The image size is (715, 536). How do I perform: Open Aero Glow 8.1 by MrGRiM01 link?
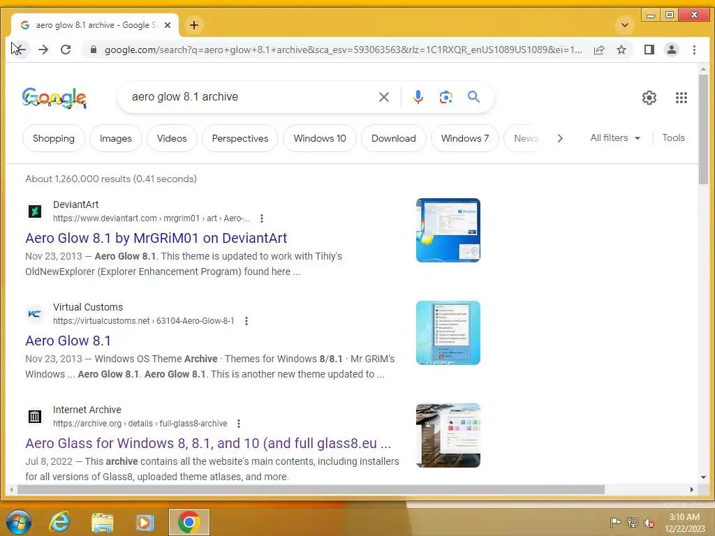[x=156, y=238]
